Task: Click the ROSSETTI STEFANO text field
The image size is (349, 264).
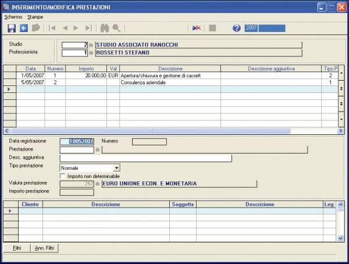Action: (x=198, y=53)
